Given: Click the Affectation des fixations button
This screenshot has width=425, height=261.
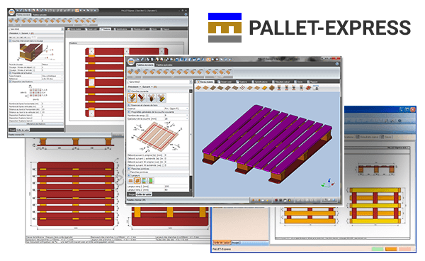Looking at the screenshot, I should click(36, 124).
